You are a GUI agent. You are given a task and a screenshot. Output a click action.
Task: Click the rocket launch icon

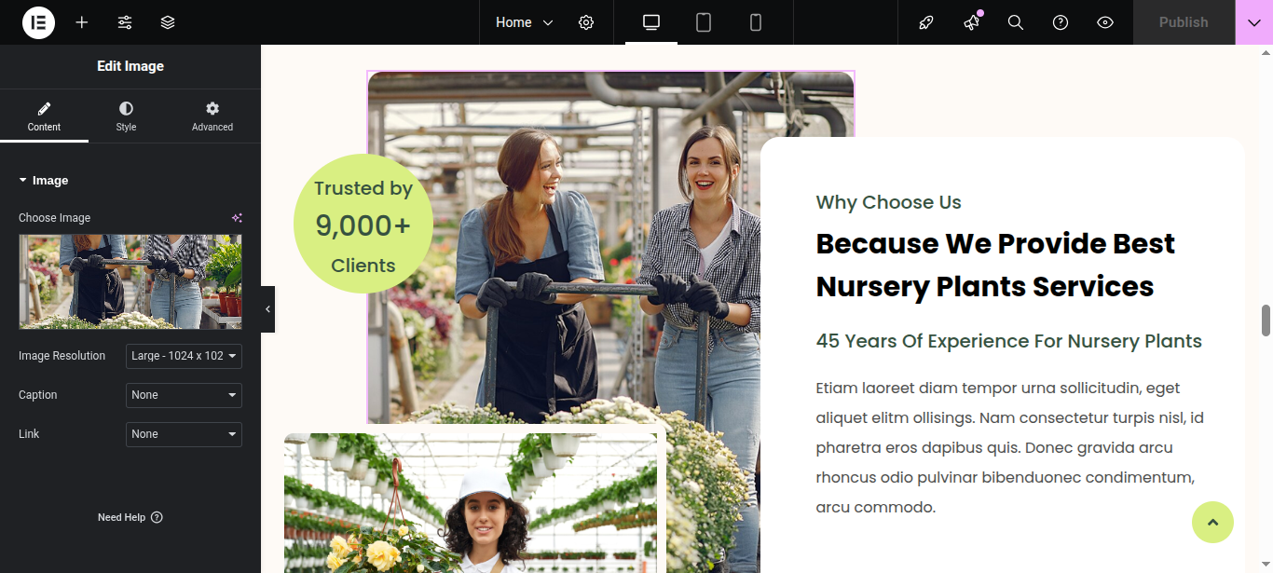point(925,22)
